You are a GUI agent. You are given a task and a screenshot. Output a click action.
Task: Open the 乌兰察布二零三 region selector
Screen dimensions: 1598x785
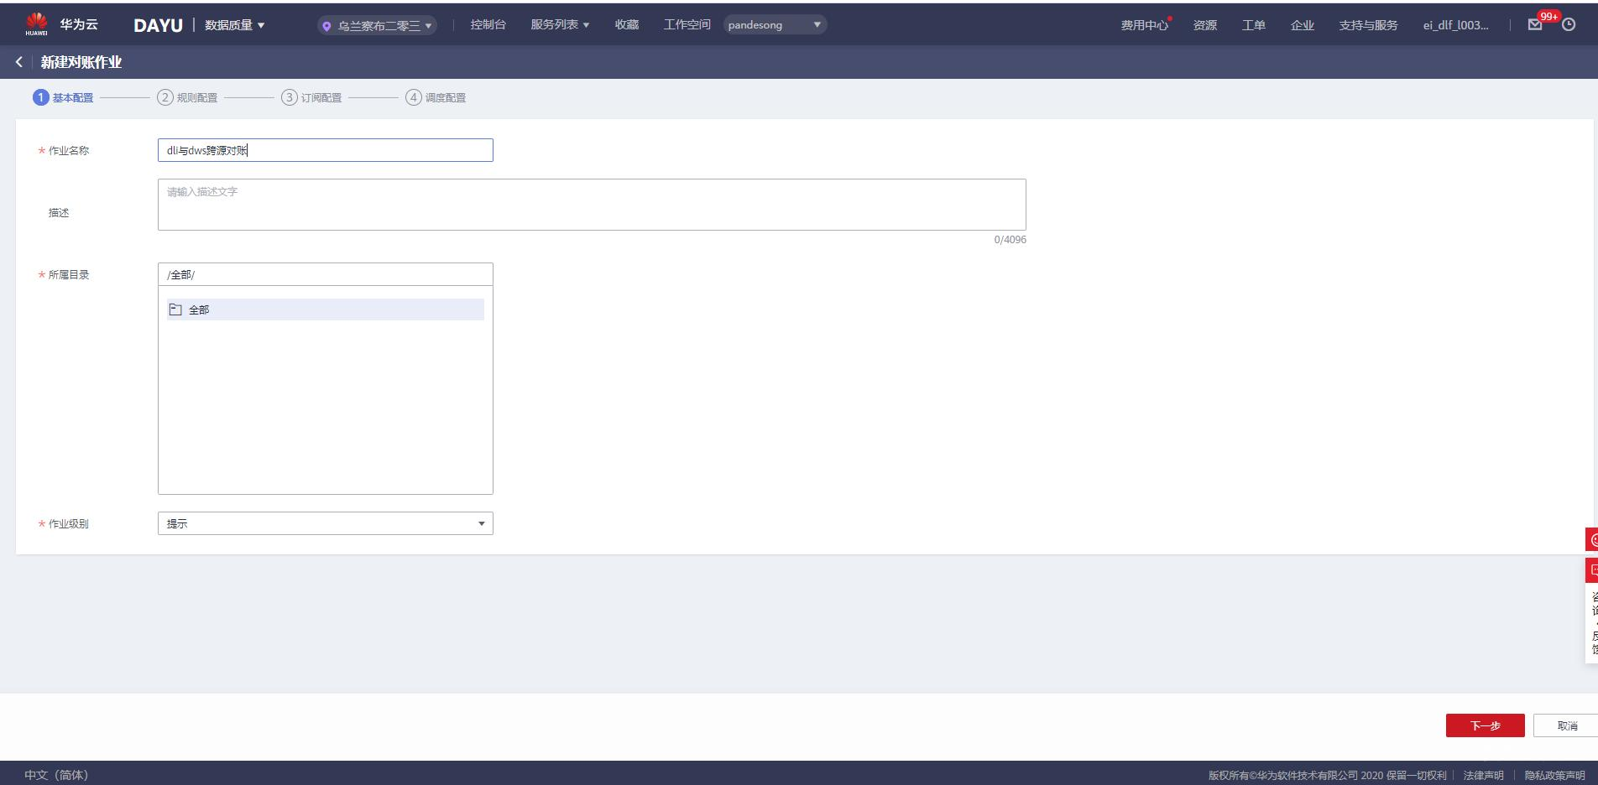377,25
